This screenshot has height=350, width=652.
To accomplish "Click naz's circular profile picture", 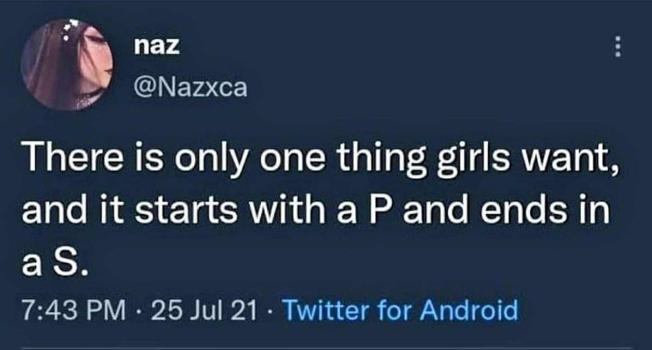I will click(67, 65).
